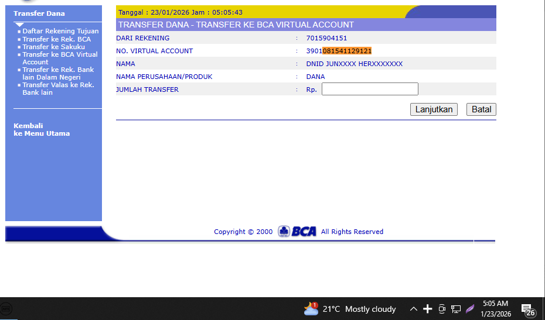Open Daftar Rekening Tujuan menu link
Image resolution: width=545 pixels, height=320 pixels.
pos(60,31)
